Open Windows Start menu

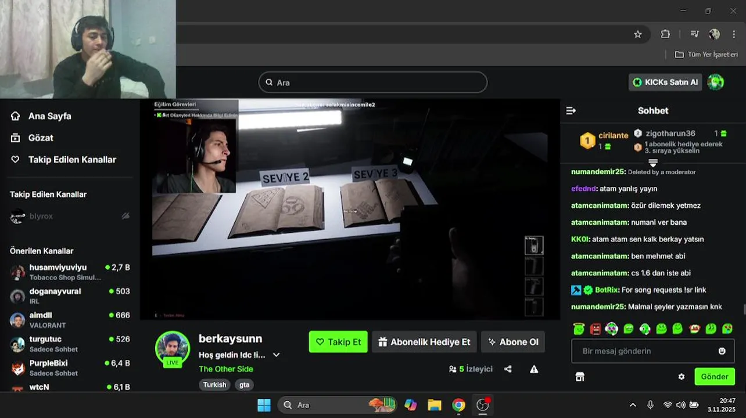click(x=264, y=405)
